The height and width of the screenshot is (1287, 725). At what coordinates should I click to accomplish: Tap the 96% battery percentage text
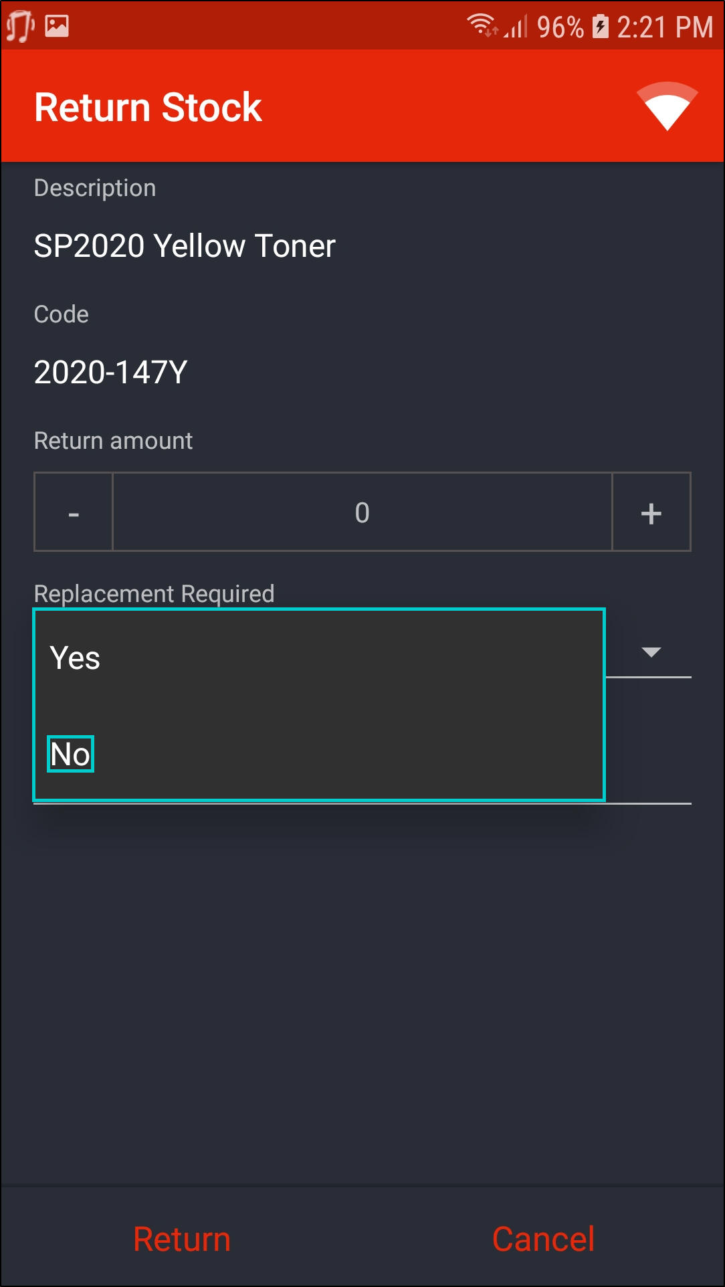pyautogui.click(x=560, y=27)
